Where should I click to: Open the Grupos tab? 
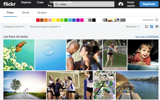[x=42, y=12]
